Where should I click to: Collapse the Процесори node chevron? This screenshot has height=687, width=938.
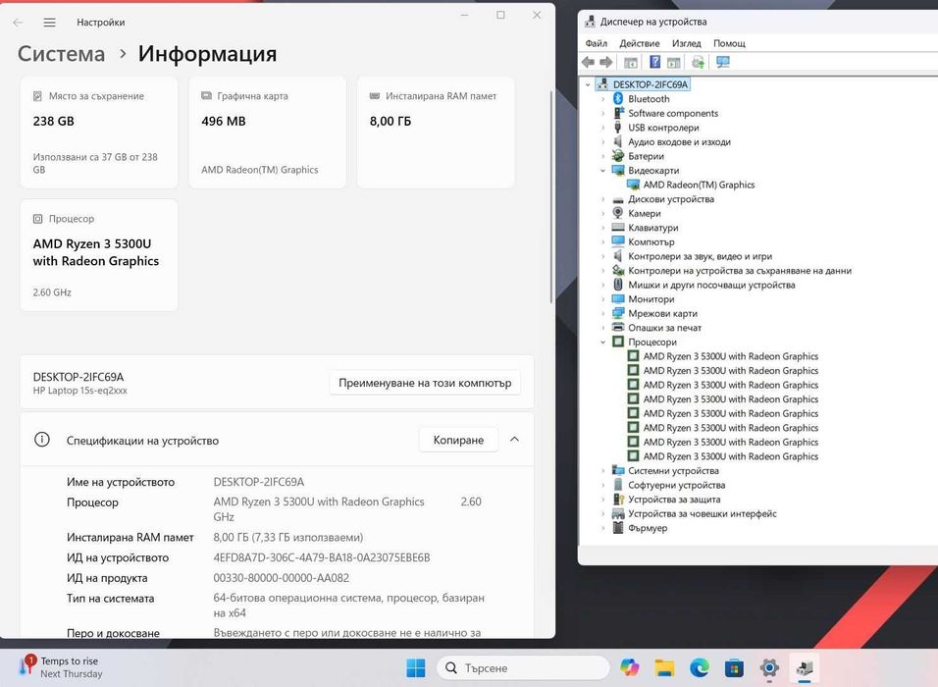[x=602, y=343]
